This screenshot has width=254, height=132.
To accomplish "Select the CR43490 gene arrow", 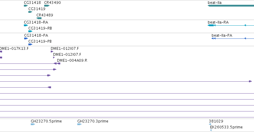I will [x=47, y=6].
